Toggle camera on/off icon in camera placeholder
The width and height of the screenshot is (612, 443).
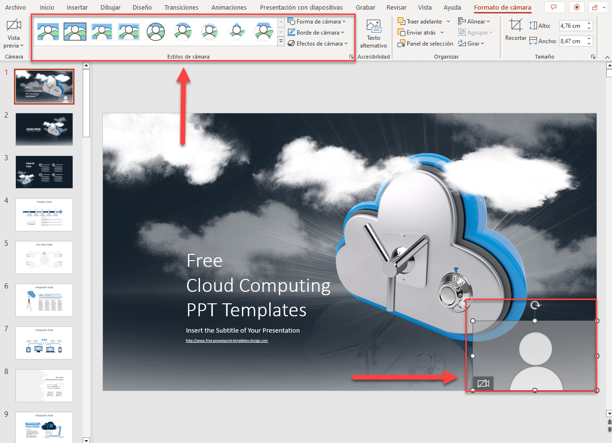pos(483,383)
